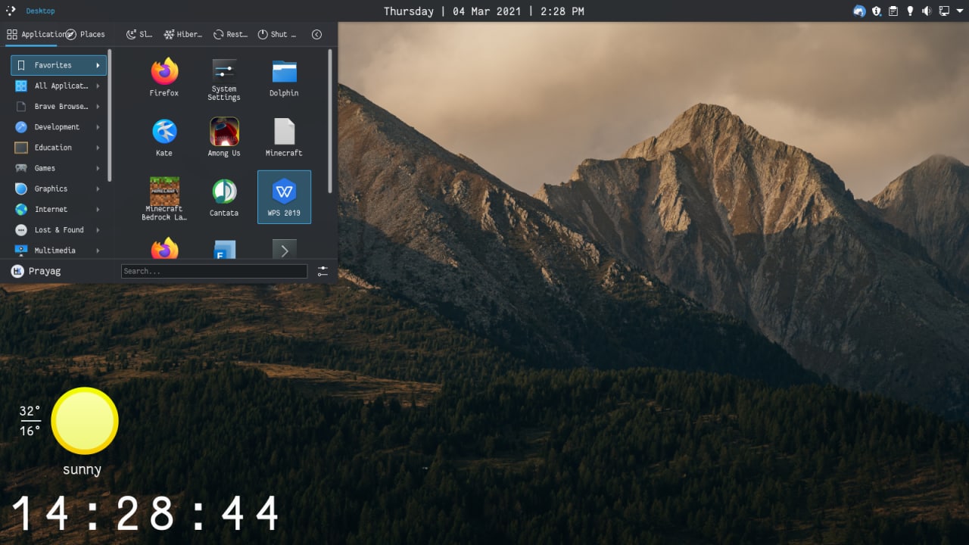
Task: Switch to the Places tab
Action: click(x=86, y=34)
